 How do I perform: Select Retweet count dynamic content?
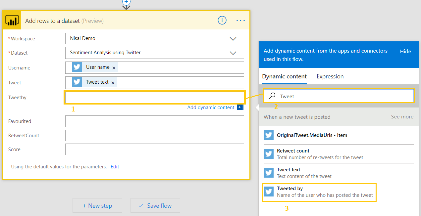[x=339, y=154]
